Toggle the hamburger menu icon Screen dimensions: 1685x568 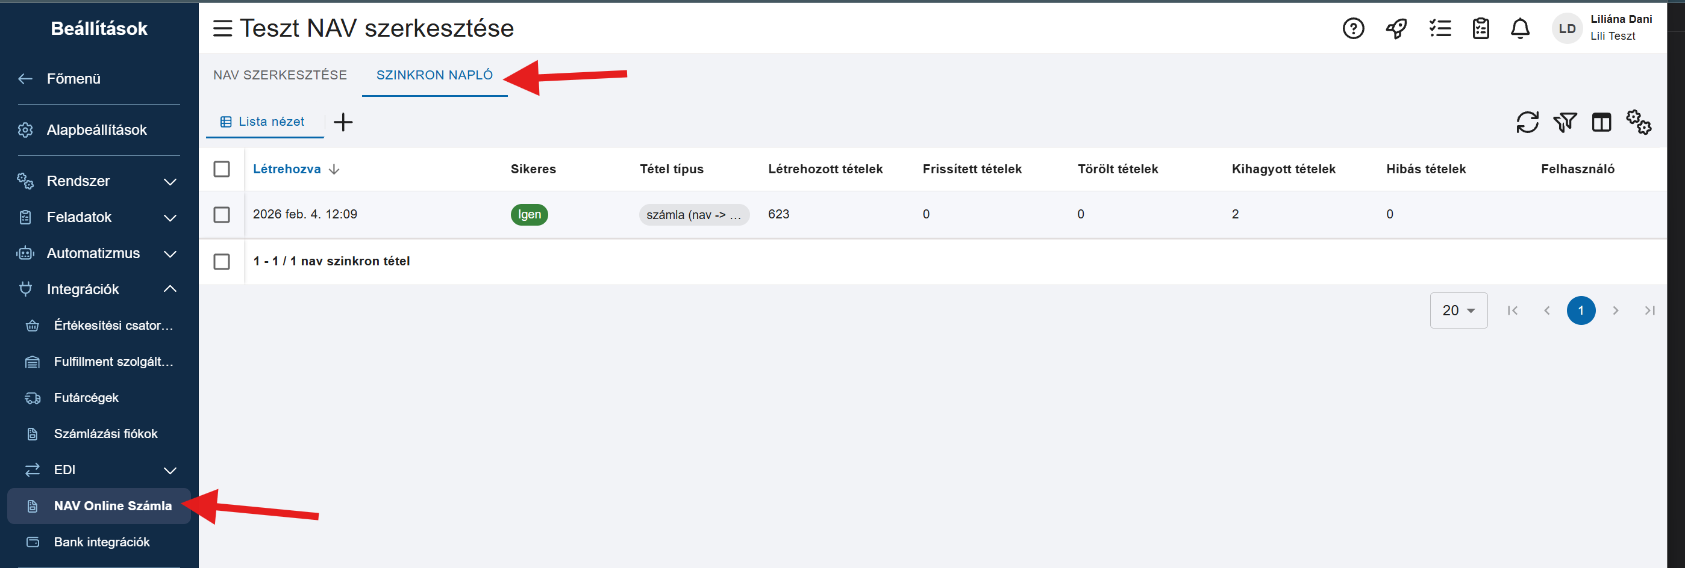point(222,29)
